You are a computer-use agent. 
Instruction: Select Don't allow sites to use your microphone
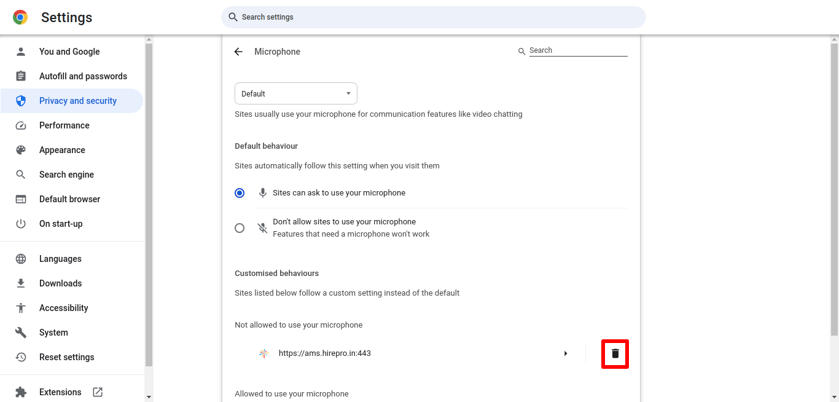(x=240, y=228)
